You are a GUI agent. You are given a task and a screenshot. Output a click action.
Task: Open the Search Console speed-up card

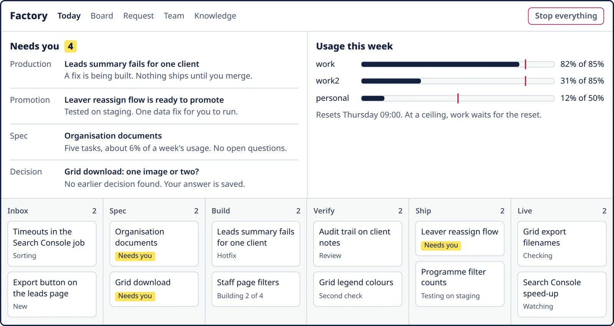pyautogui.click(x=562, y=294)
